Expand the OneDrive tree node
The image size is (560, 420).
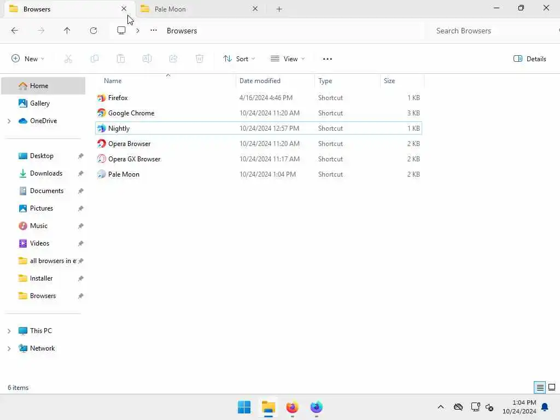click(x=9, y=121)
